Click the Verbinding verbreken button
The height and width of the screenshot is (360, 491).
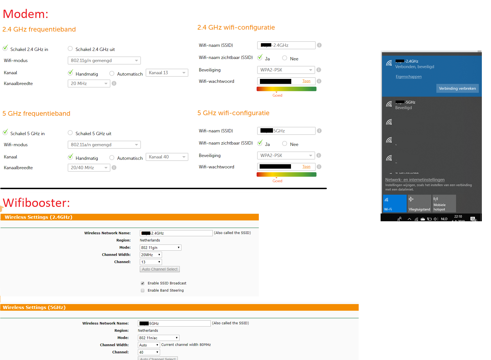click(x=457, y=89)
